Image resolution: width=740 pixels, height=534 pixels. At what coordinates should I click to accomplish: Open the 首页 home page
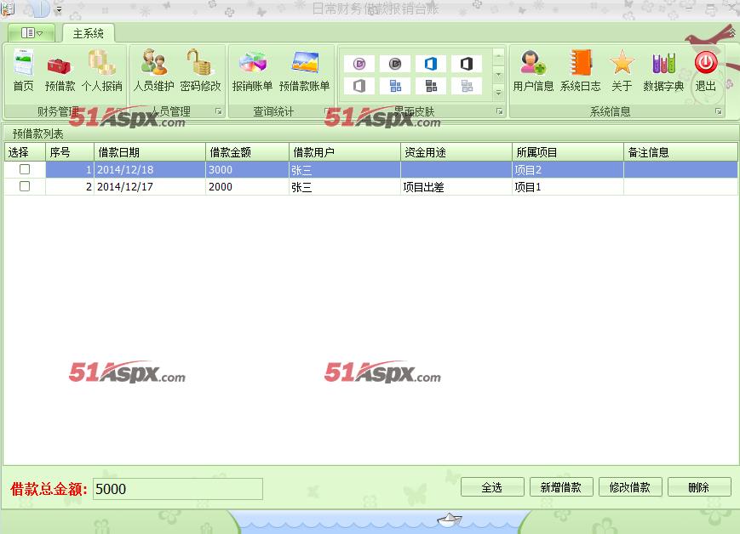23,71
